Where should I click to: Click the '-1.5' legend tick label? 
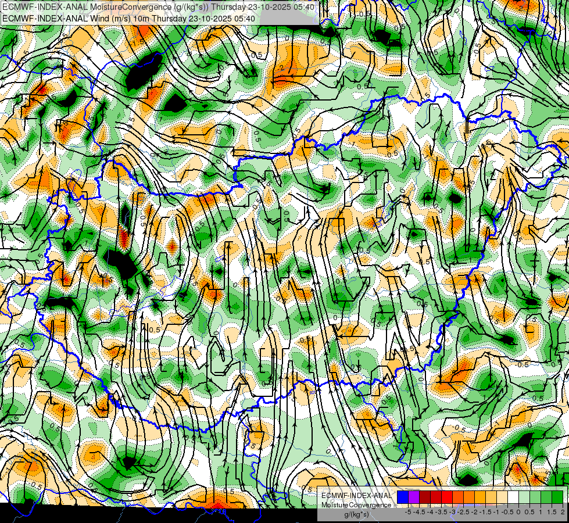[486, 512]
